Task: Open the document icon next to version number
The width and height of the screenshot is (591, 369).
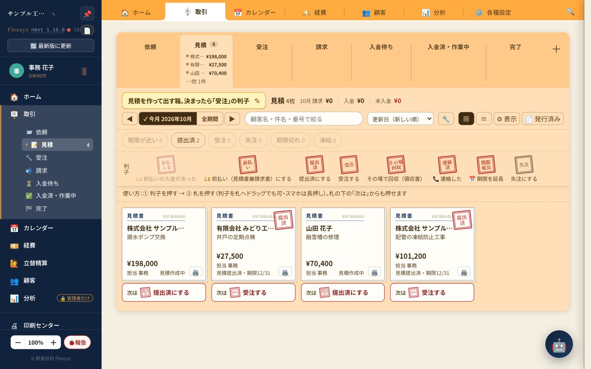Action: 87,30
